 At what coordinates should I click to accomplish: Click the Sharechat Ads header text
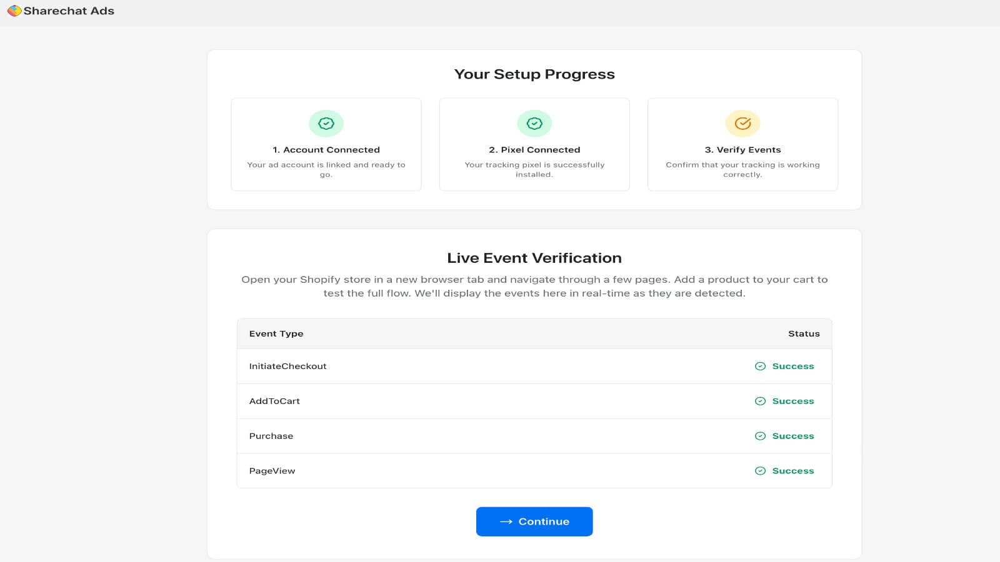[x=68, y=11]
